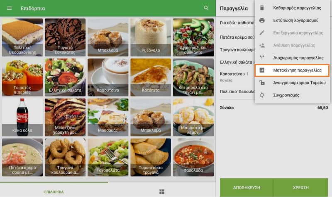Image resolution: width=332 pixels, height=197 pixels.
Task: Select Μετακίνηση παραγγελίας menu entry
Action: [292, 70]
